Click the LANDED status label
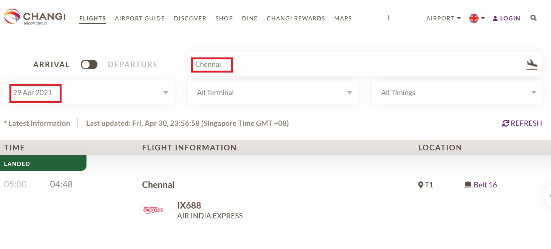 coord(17,164)
